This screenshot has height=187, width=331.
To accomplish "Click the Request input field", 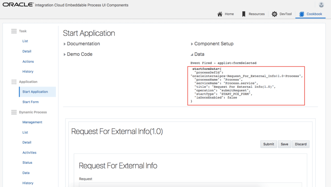I will [190, 184].
